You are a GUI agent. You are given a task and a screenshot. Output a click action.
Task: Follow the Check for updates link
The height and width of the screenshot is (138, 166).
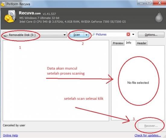(x=148, y=135)
